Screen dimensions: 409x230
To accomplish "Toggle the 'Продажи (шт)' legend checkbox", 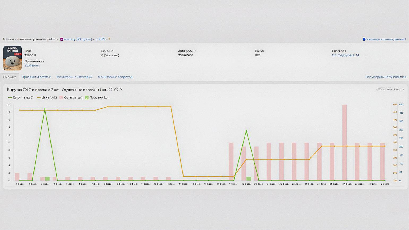I will (87, 97).
